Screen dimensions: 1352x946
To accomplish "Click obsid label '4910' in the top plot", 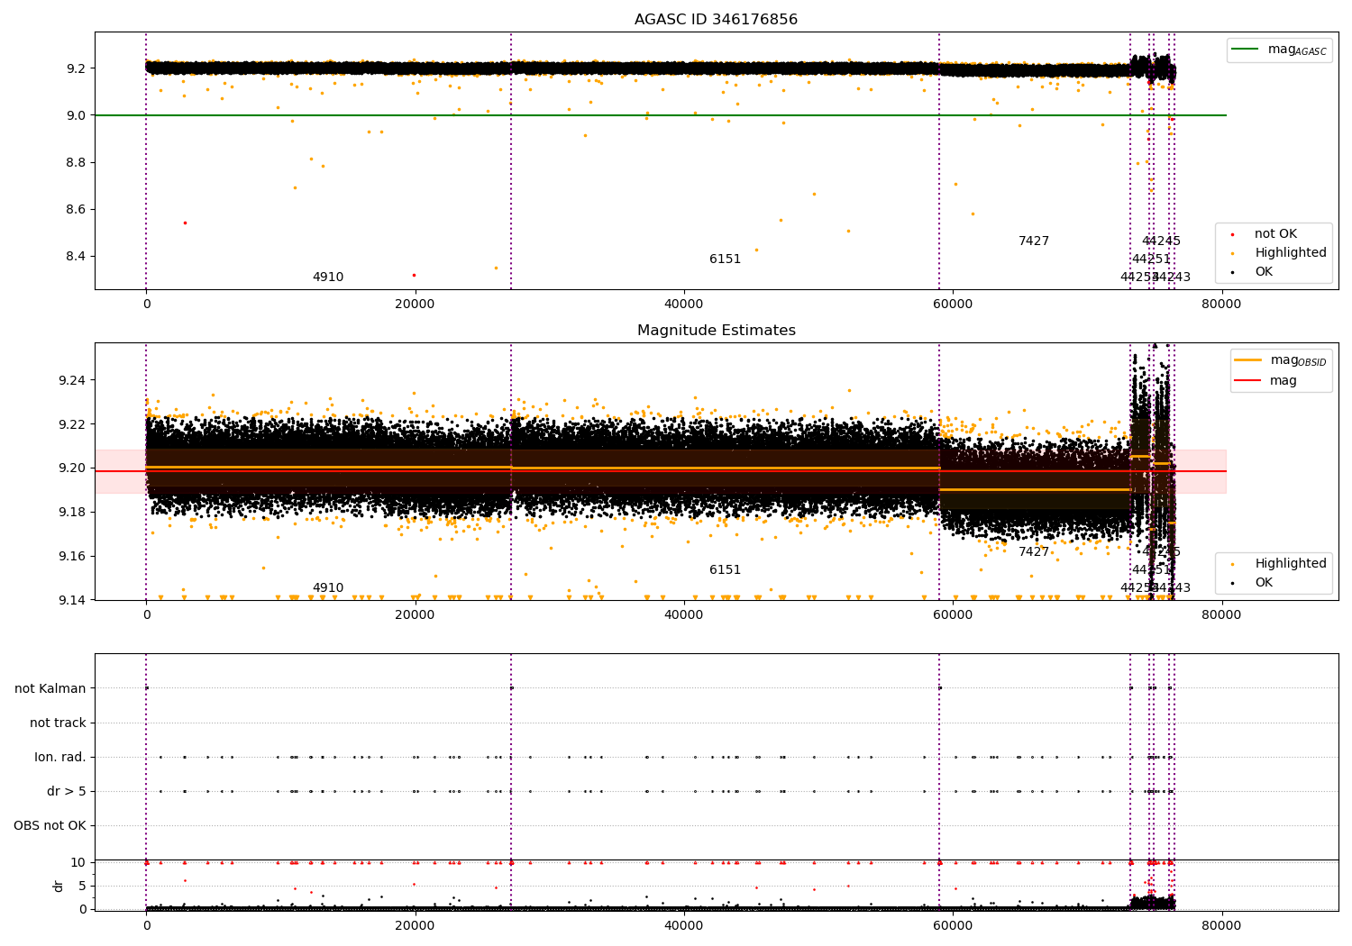I will (328, 277).
